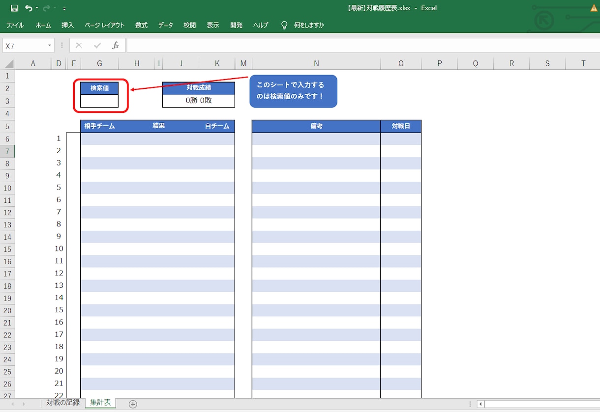Open the ヘルプ ribbon tab
This screenshot has height=412, width=600.
pos(261,25)
